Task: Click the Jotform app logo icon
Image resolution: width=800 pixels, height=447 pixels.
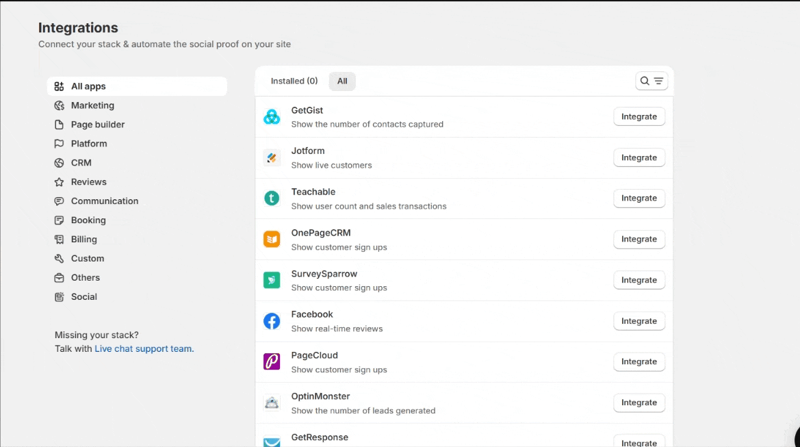Action: pos(272,158)
